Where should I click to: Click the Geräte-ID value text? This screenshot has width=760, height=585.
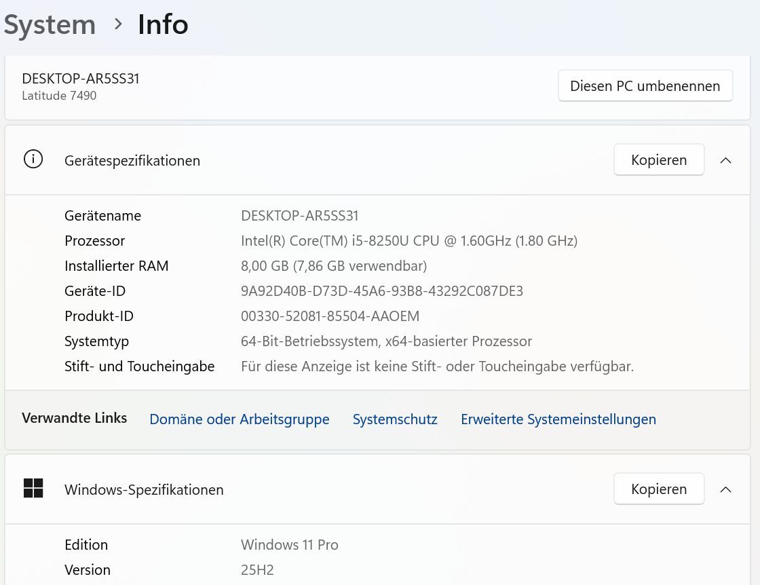click(382, 291)
